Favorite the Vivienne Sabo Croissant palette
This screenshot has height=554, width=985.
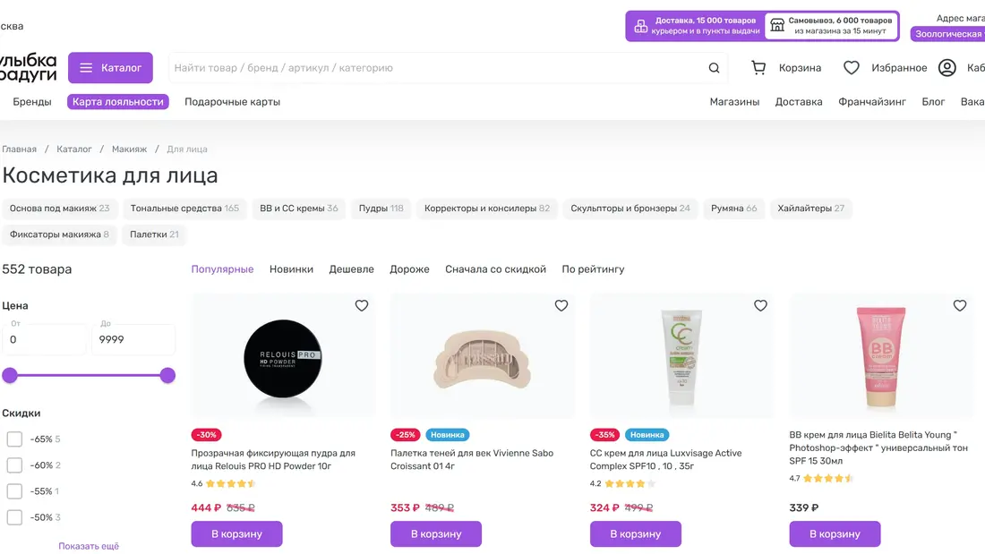point(561,305)
